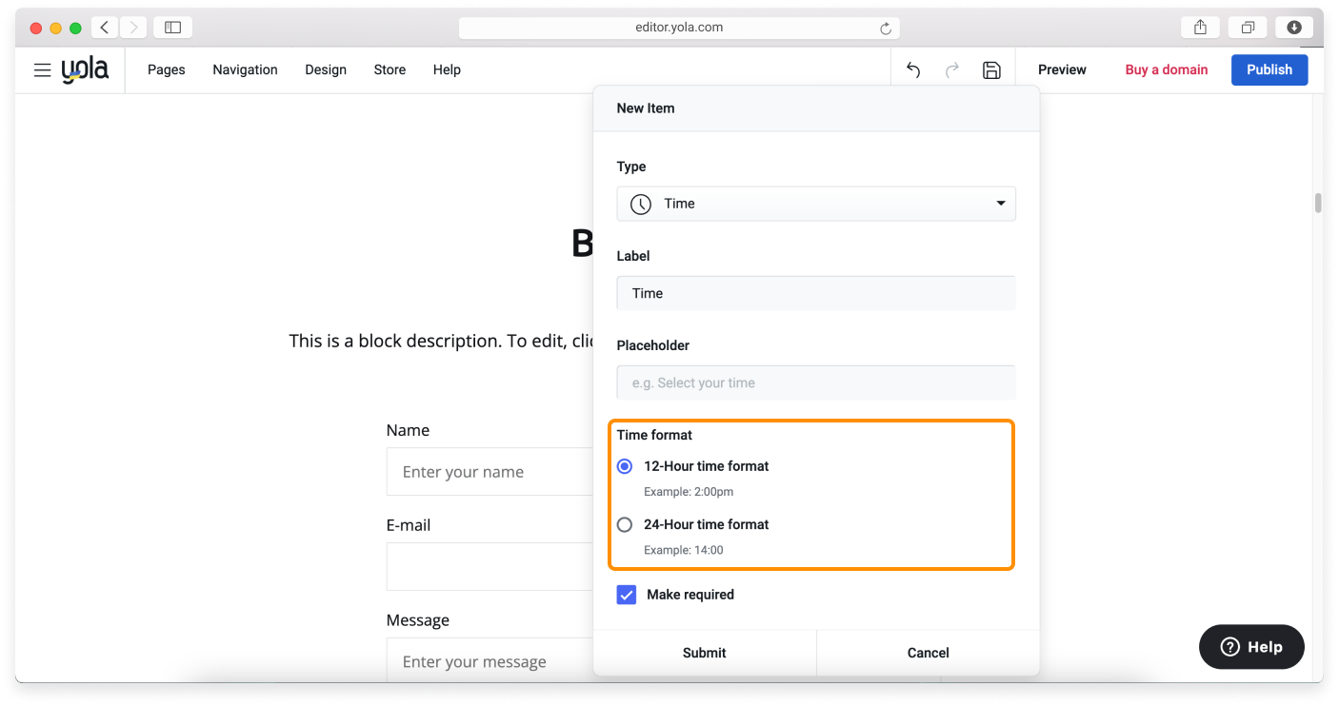Open the Safari downloads icon

pyautogui.click(x=1294, y=28)
